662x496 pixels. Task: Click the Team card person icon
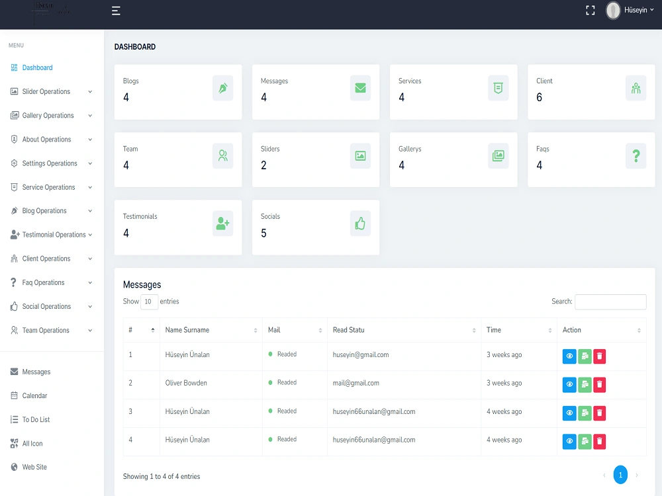223,156
